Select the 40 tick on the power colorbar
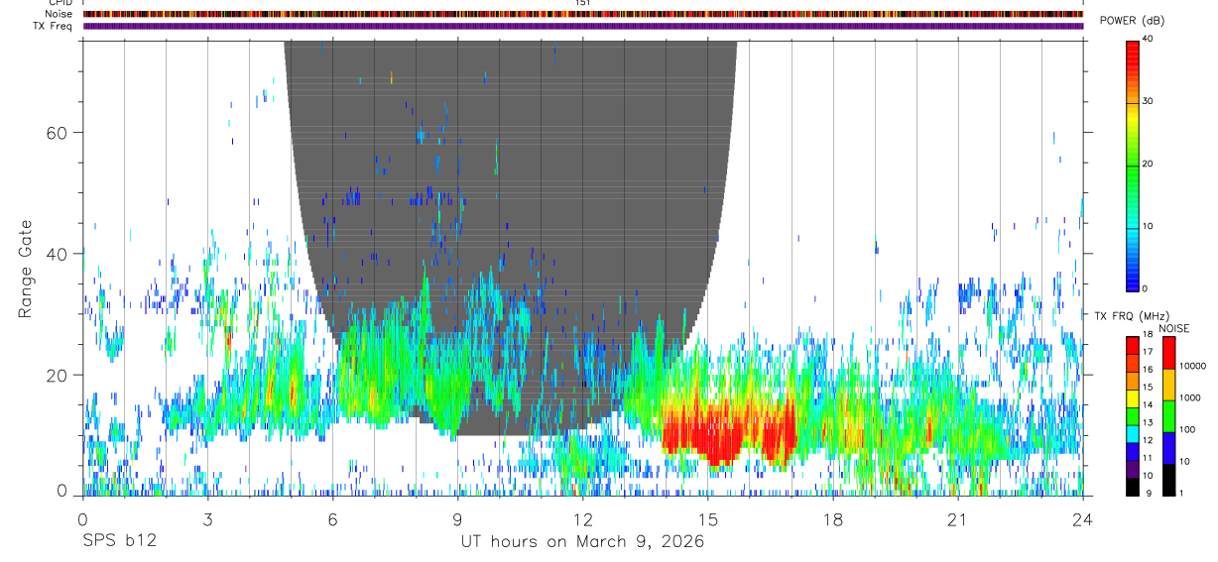Viewport: 1218px width, 562px height. [x=1148, y=40]
